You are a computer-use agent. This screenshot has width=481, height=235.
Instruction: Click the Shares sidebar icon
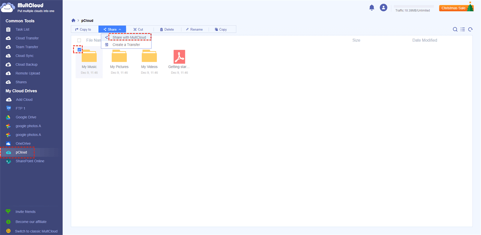8,82
